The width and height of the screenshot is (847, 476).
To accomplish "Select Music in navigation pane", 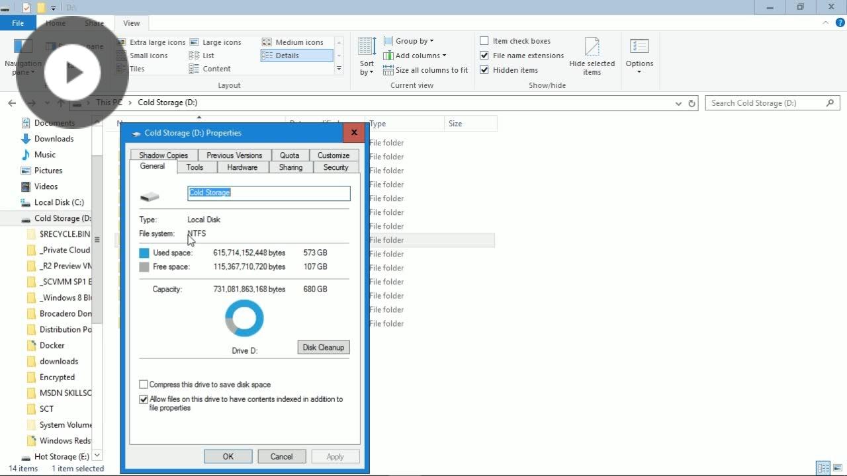I will point(44,155).
